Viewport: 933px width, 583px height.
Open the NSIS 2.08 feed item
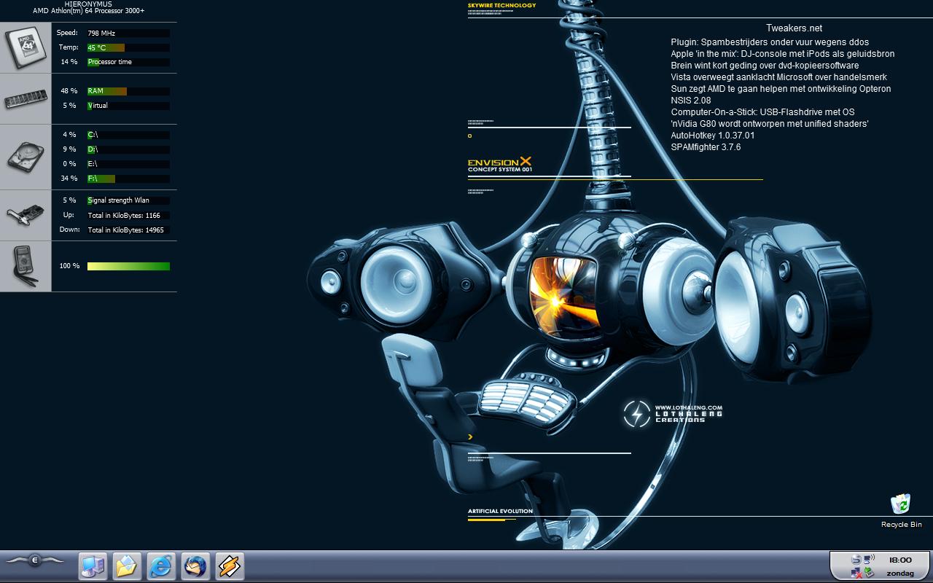pyautogui.click(x=691, y=101)
